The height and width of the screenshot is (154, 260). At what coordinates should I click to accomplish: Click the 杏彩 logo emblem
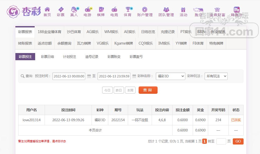click(x=13, y=12)
